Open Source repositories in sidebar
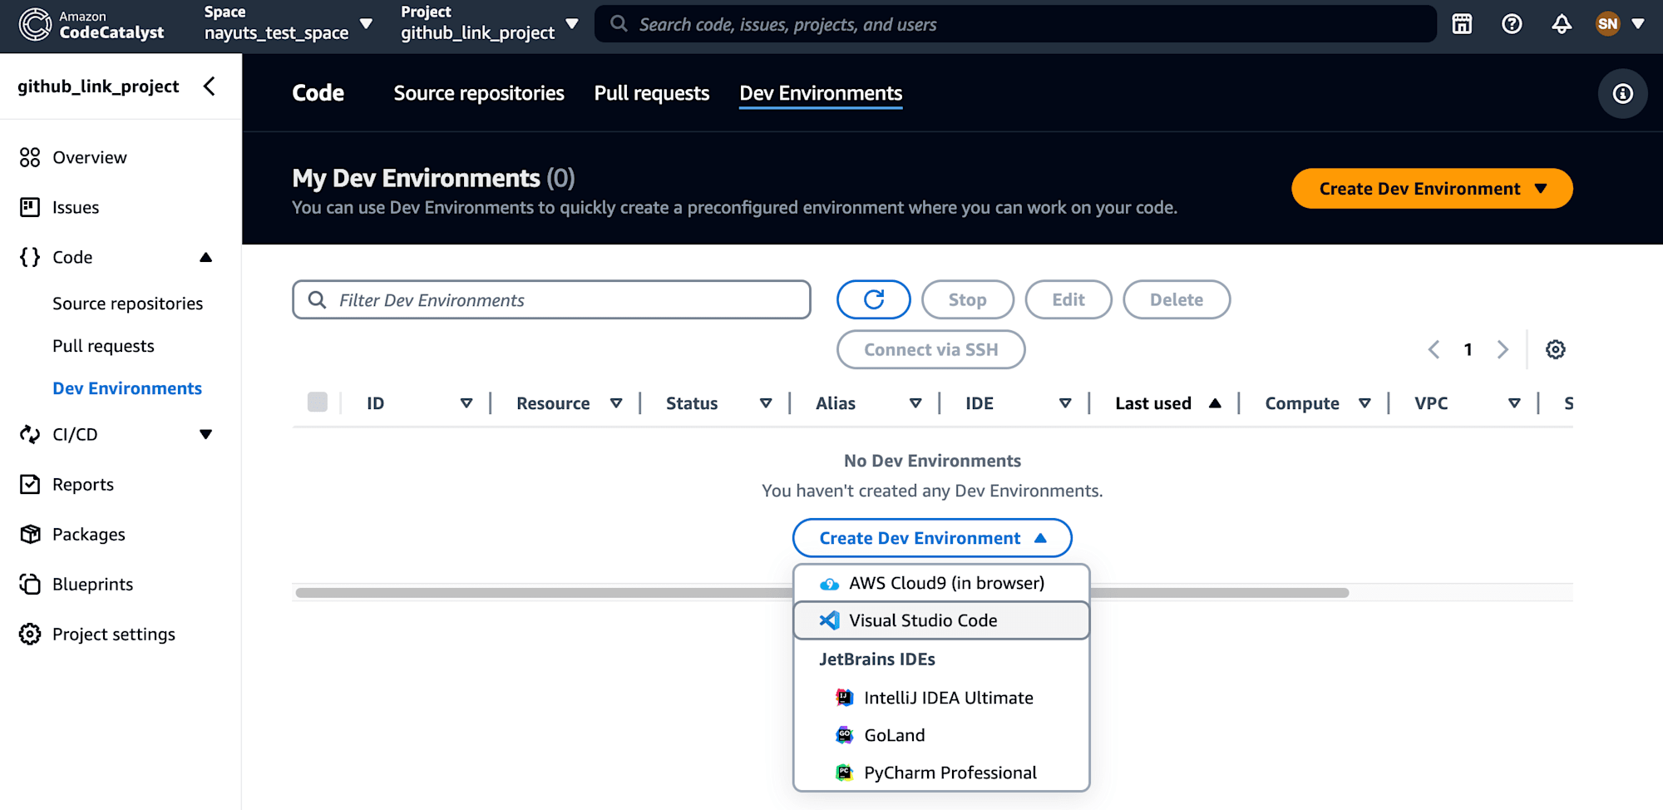Screen dimensions: 1663x810 click(127, 304)
